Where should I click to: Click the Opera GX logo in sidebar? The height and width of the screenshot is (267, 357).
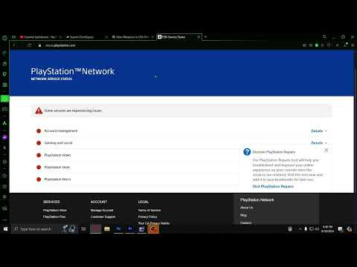point(4,38)
